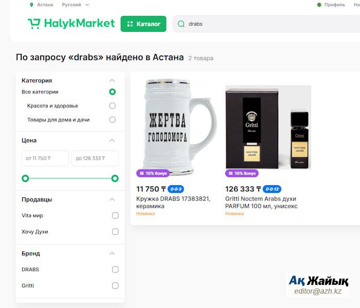The height and width of the screenshot is (308, 360).
Task: Click the Профиль clover icon
Action: pos(319,5)
